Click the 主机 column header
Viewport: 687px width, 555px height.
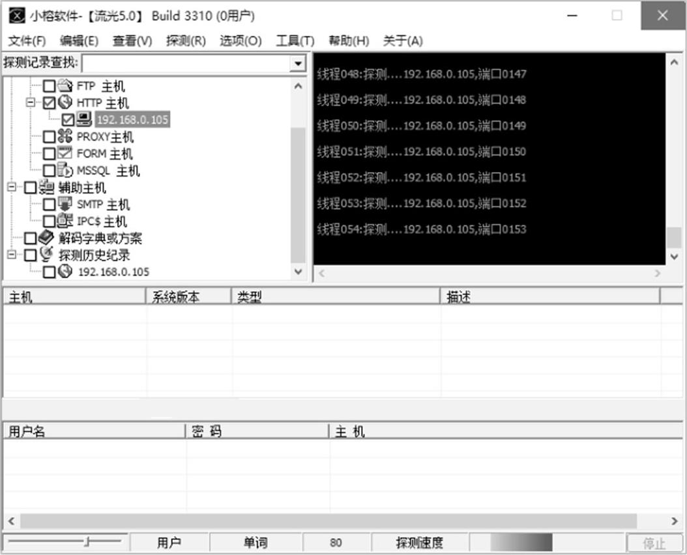[x=74, y=296]
